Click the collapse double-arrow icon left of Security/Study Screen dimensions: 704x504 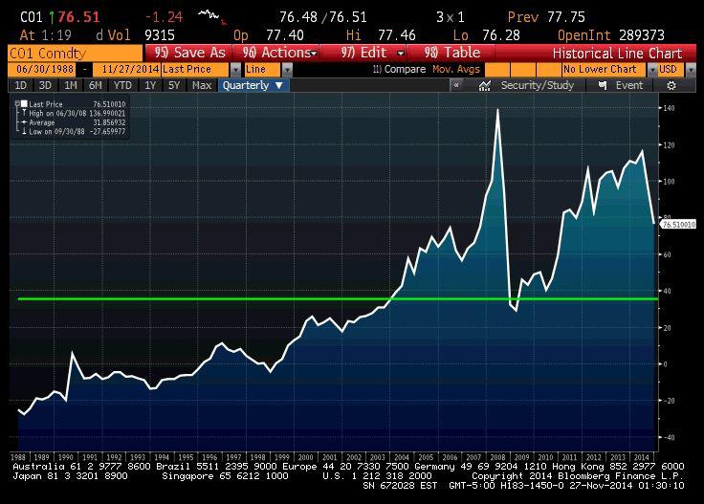tap(457, 85)
